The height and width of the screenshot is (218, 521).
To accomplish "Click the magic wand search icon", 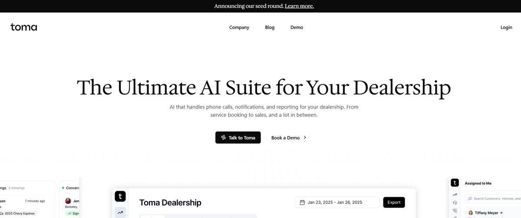I will (470, 199).
